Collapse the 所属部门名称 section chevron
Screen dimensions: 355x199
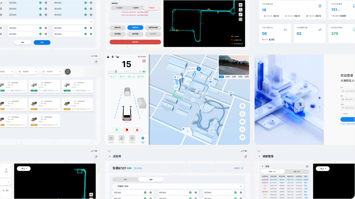point(241,186)
